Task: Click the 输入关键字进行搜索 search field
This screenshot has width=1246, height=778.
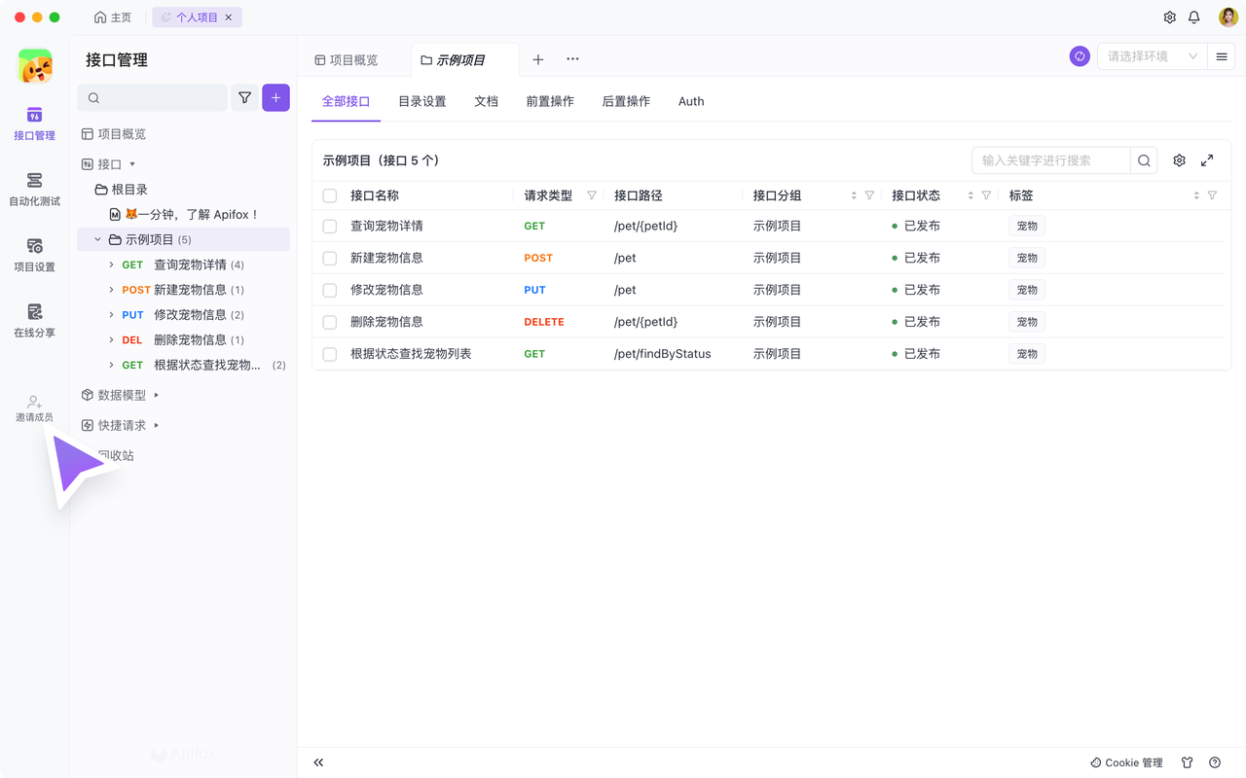Action: (x=1050, y=160)
